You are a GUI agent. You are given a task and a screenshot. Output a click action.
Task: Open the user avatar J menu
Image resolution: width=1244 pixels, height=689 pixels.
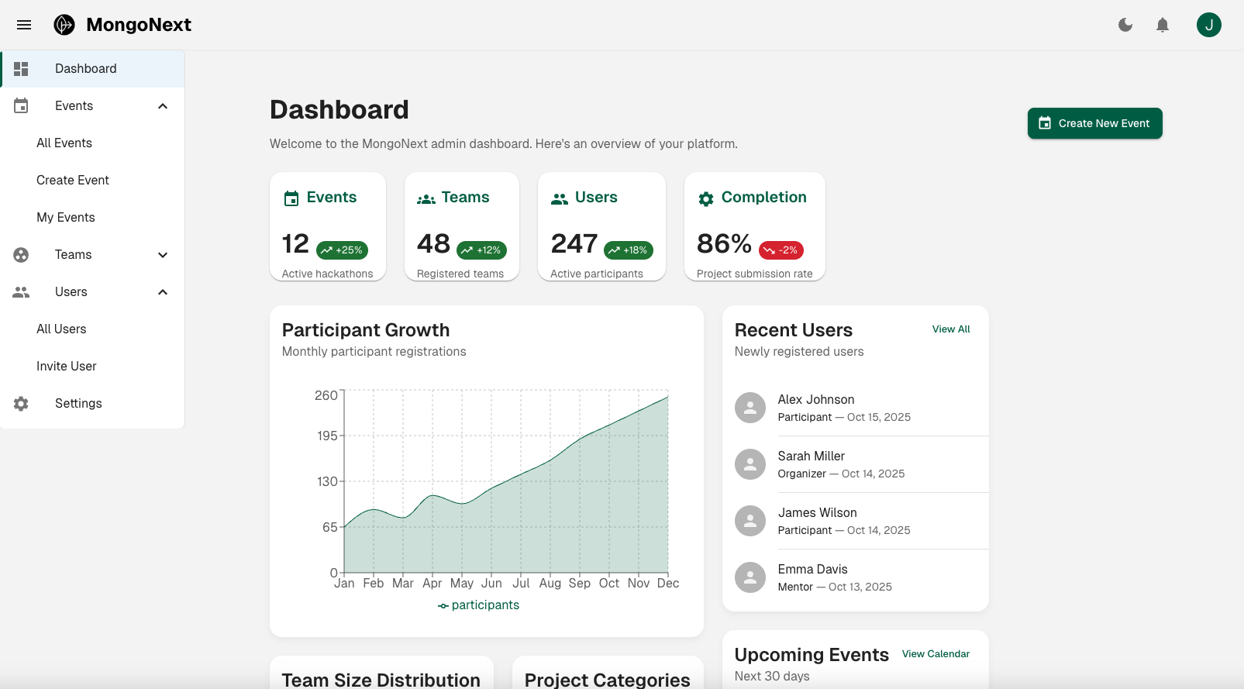click(1208, 25)
